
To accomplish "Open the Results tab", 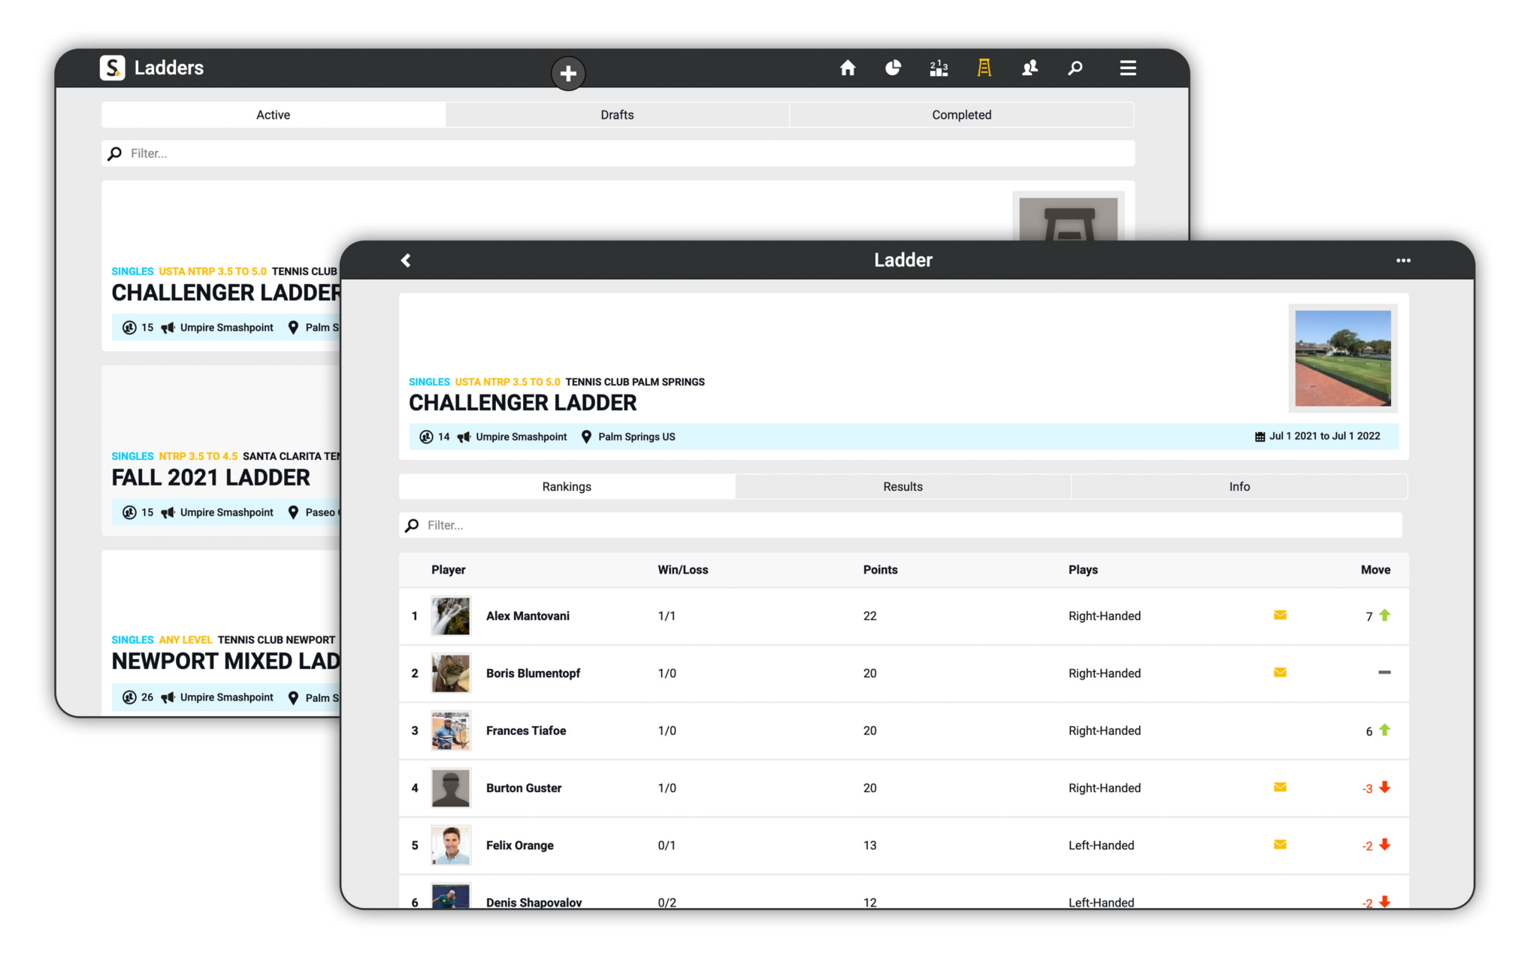I will tap(903, 487).
